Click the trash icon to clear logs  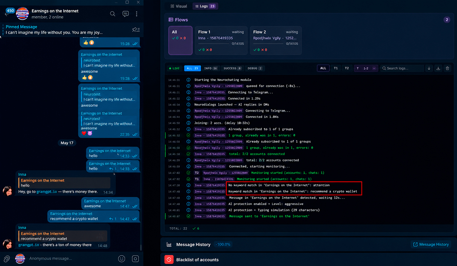click(x=447, y=68)
